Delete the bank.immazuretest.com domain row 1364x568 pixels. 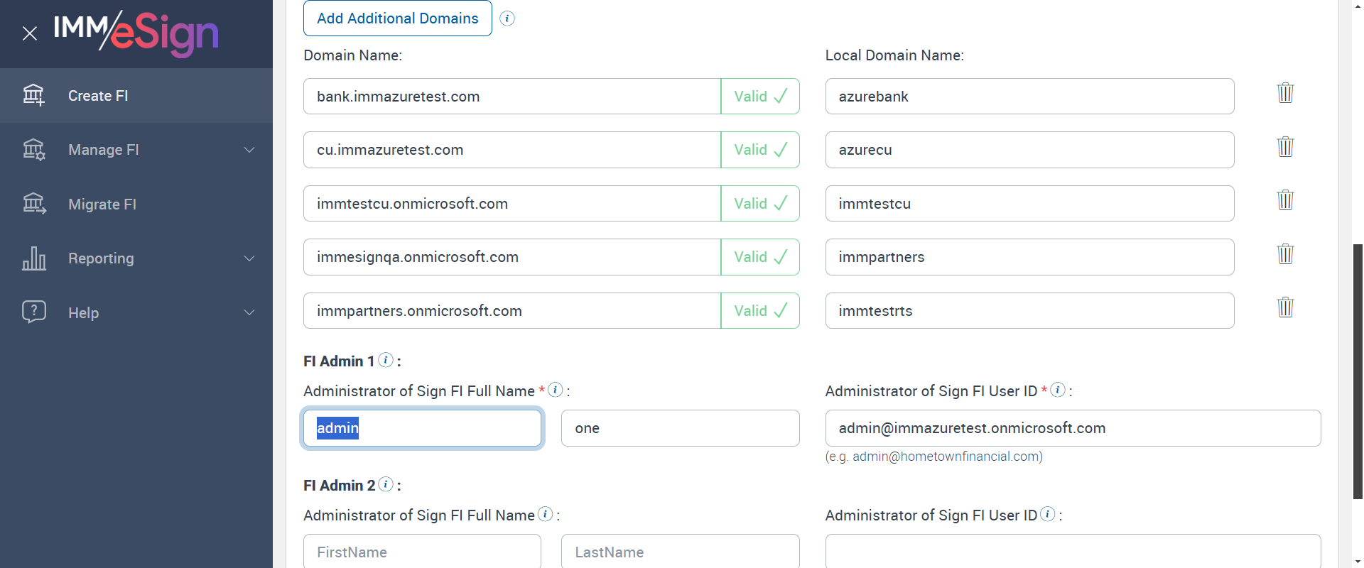tap(1285, 93)
